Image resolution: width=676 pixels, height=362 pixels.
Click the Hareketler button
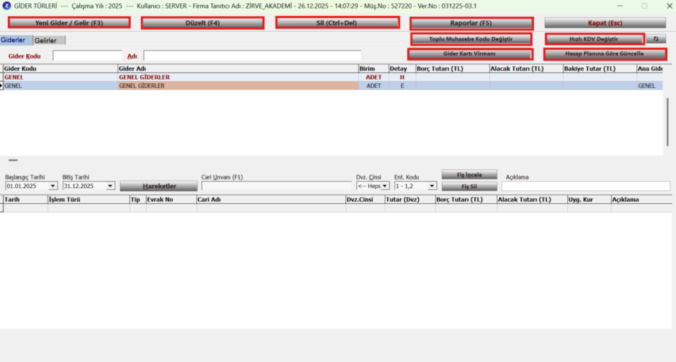pos(159,186)
